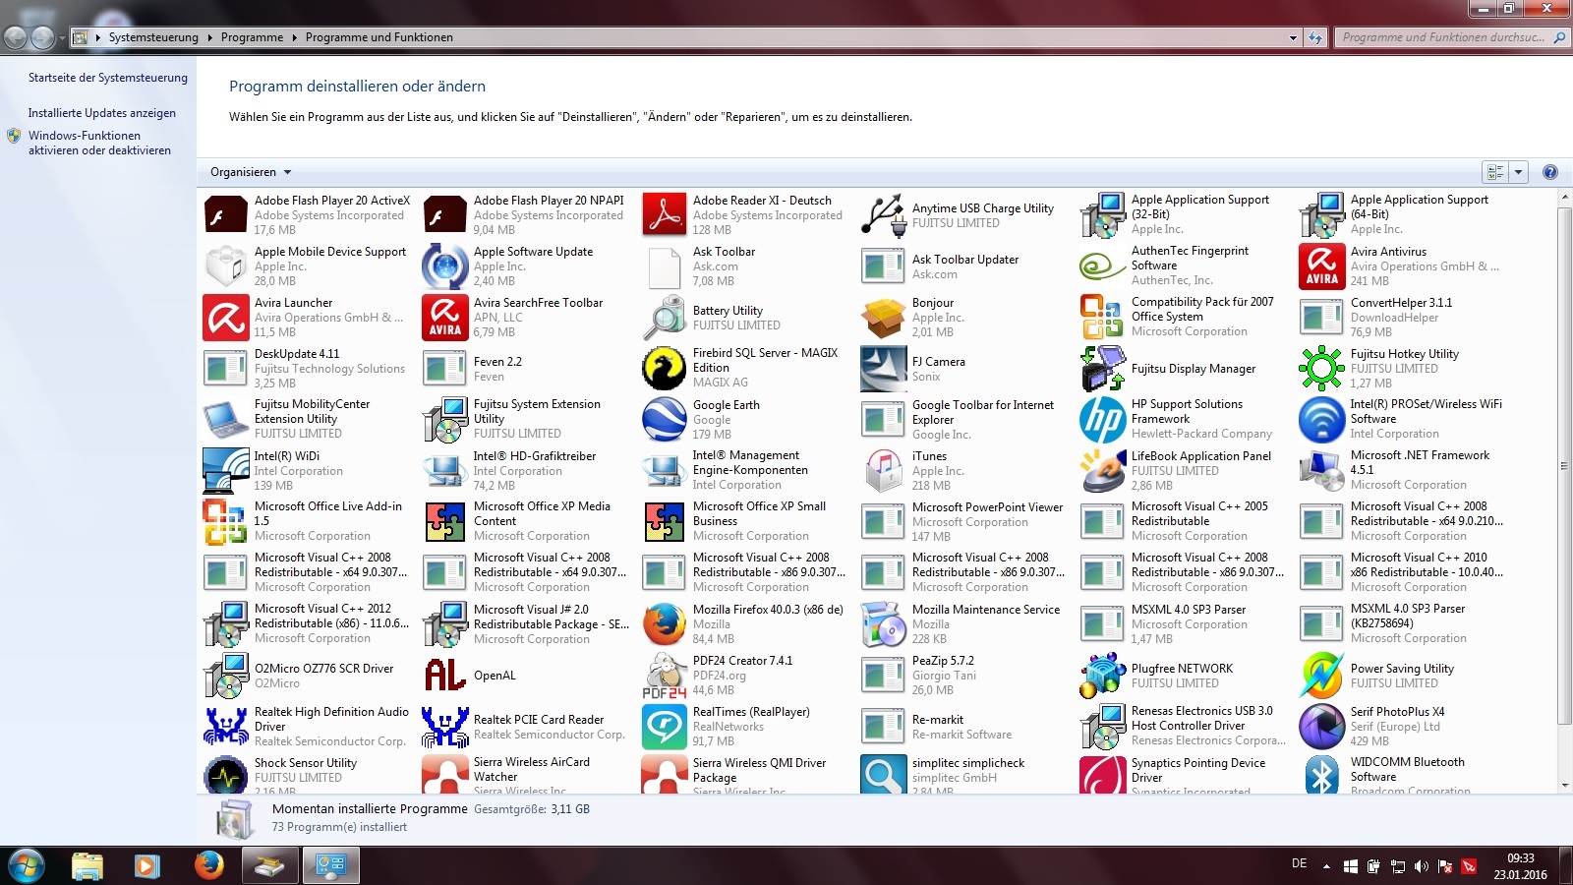Click the RealTimes RealPlayer icon
1573x885 pixels.
[665, 726]
